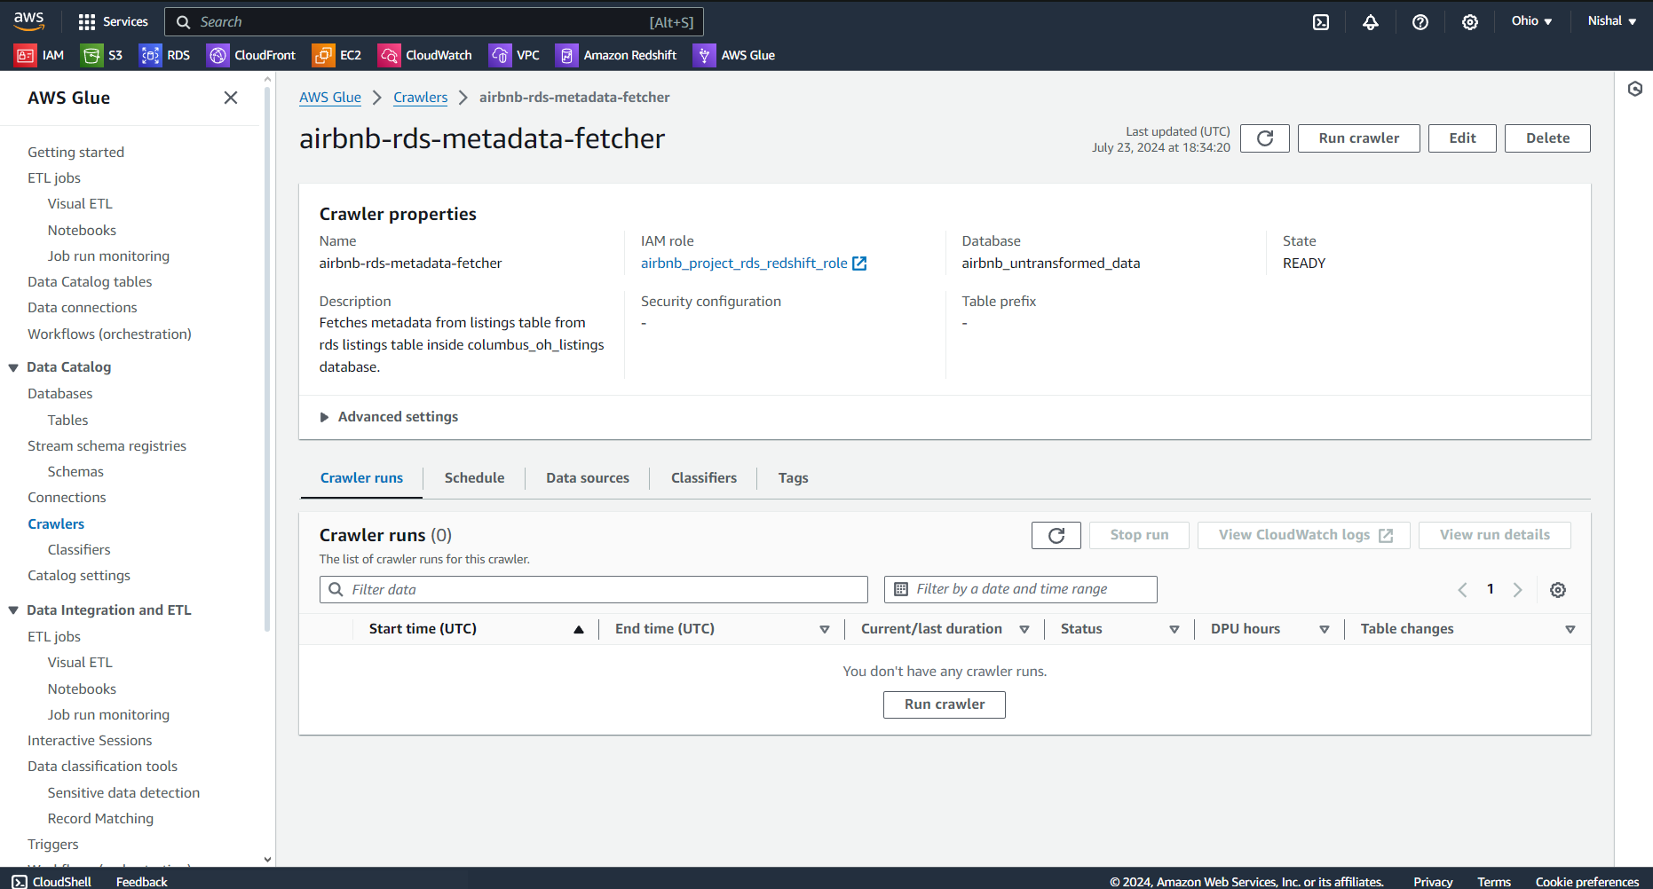1653x889 pixels.
Task: Collapse Data Integration and ETL section
Action: pos(13,610)
